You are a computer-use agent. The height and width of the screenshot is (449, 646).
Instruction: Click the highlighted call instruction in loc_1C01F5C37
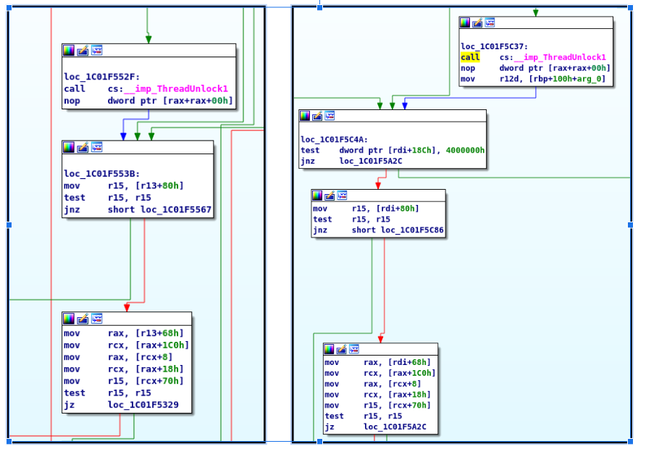click(470, 57)
